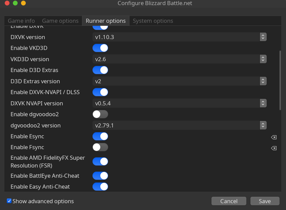Screen dimensions: 286x210
Task: Cancel the configuration dialog
Action: tap(229, 201)
